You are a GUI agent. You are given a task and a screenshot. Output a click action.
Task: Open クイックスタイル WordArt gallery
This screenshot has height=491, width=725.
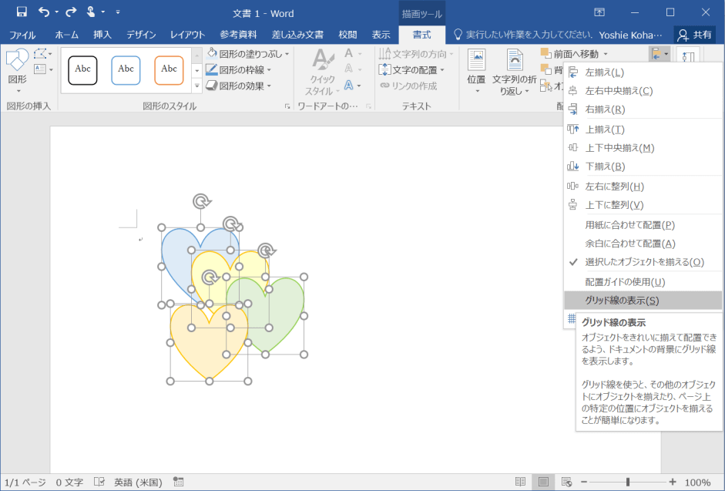[x=322, y=72]
